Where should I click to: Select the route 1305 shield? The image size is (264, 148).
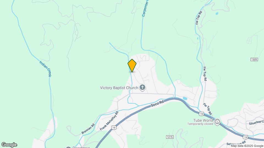pyautogui.click(x=254, y=59)
